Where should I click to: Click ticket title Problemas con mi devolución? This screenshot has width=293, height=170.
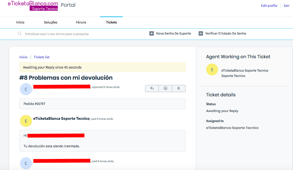pos(66,78)
